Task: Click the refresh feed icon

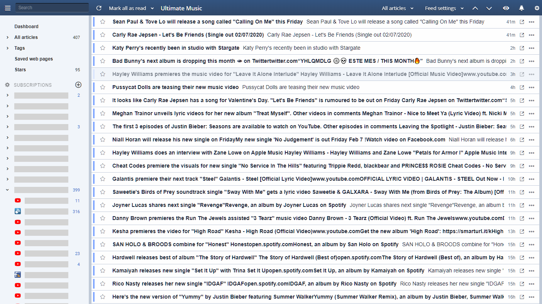Action: [99, 8]
